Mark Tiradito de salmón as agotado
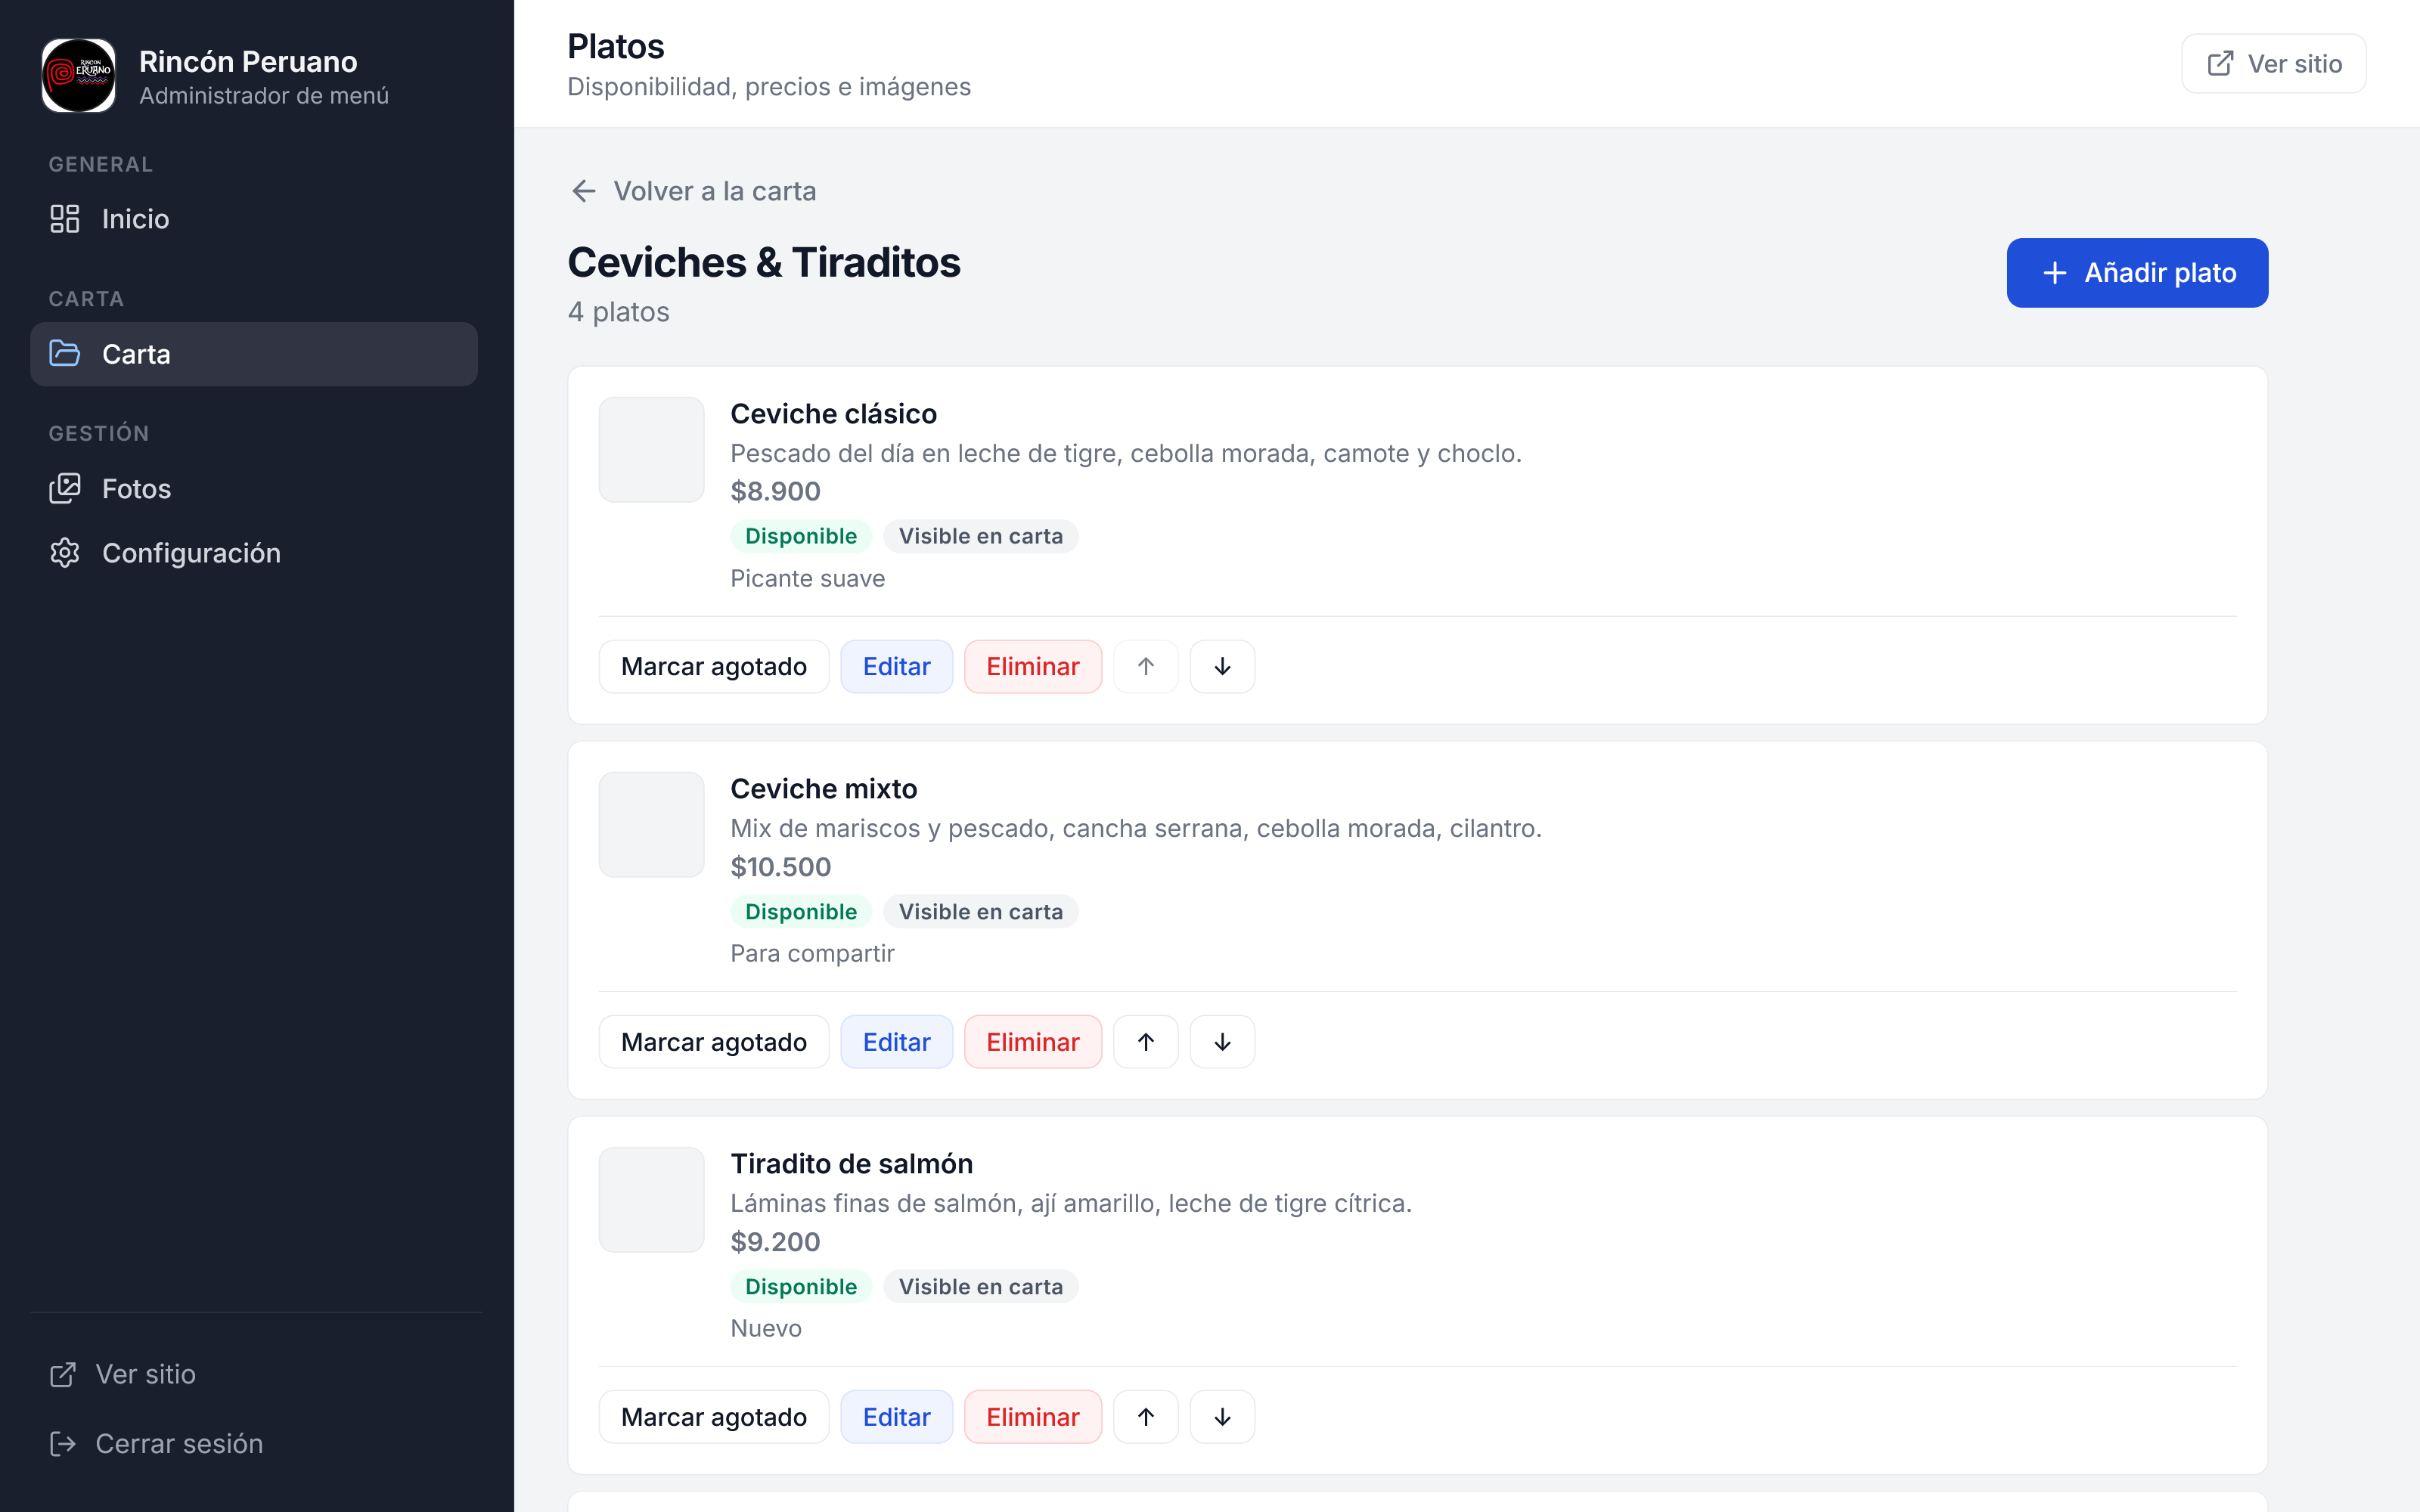This screenshot has width=2420, height=1512. coord(714,1417)
